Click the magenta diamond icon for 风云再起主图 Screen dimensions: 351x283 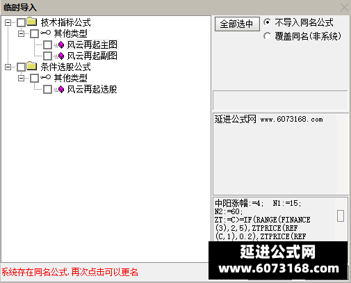[61, 45]
